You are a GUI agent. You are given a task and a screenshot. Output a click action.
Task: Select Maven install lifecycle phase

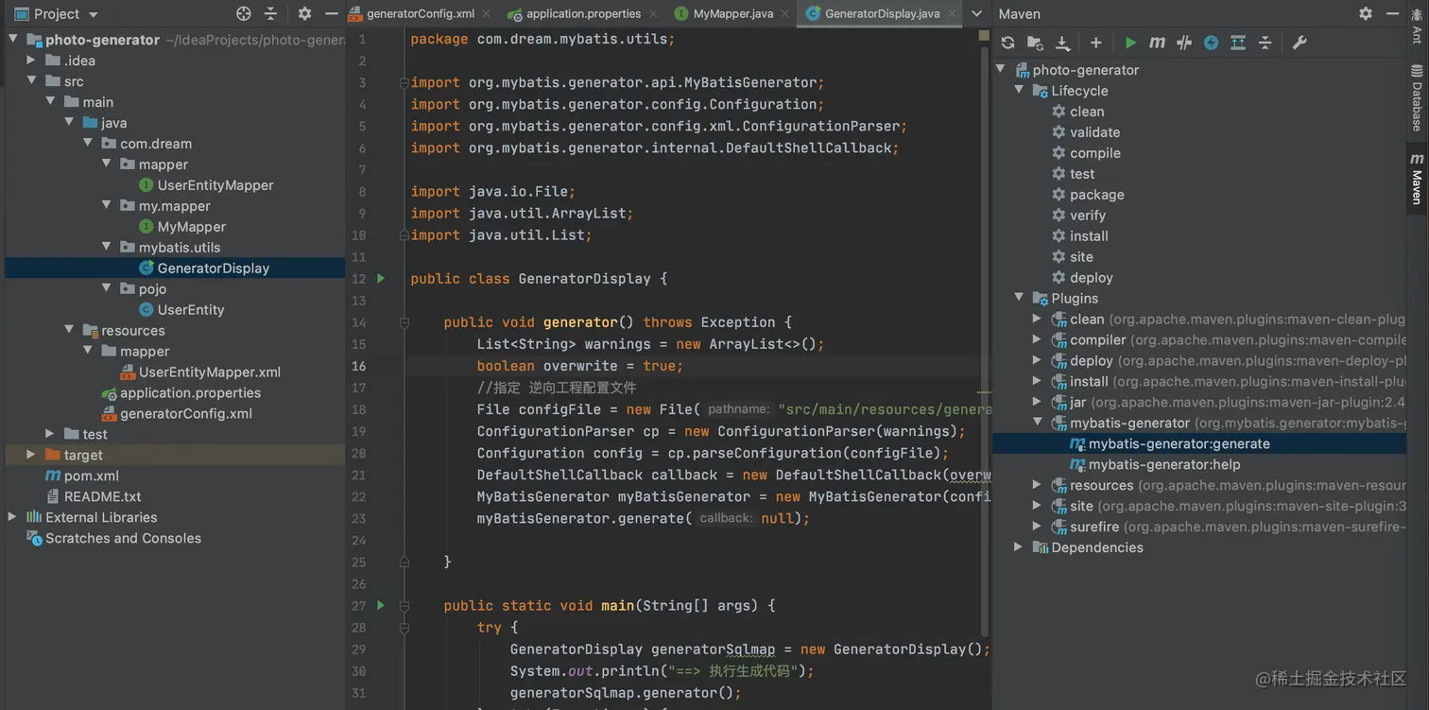1089,236
